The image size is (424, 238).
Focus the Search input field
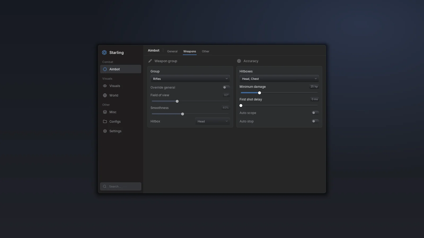tap(121, 186)
